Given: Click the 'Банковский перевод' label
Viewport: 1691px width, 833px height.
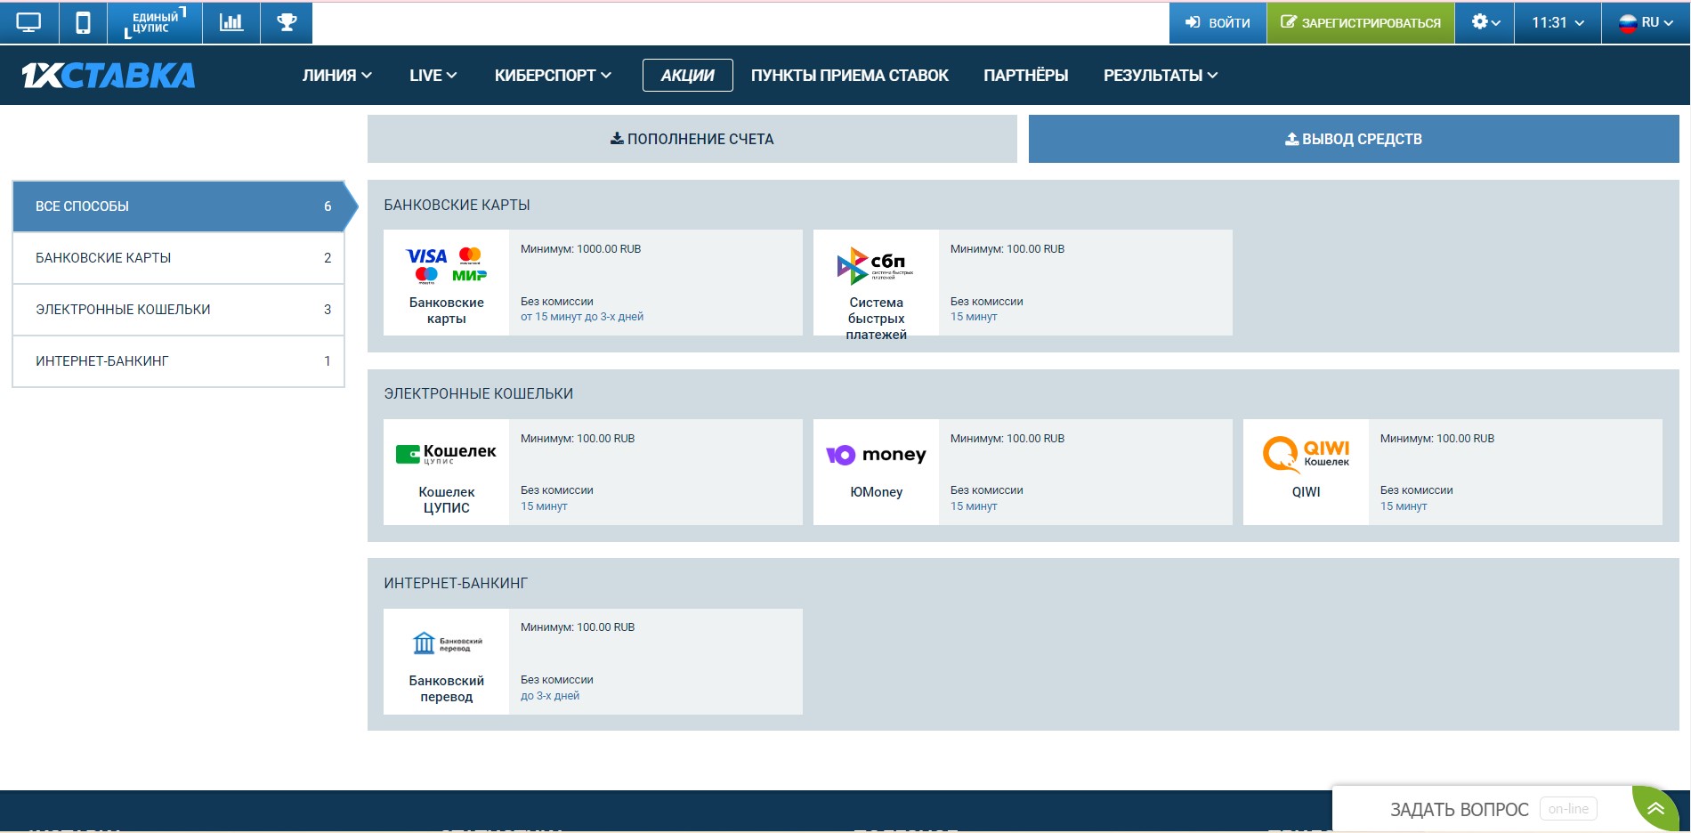Looking at the screenshot, I should [x=447, y=689].
